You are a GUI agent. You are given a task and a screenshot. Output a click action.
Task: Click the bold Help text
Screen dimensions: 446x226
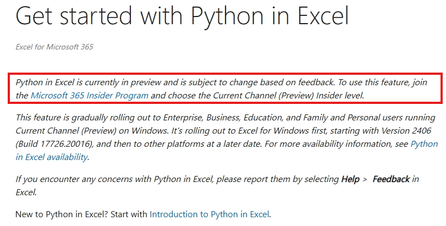click(x=350, y=179)
